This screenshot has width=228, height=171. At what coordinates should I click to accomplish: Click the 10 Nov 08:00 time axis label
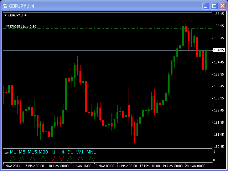(58, 166)
